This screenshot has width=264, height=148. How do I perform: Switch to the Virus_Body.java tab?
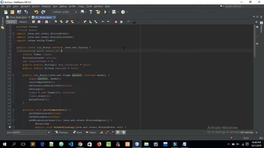pos(18,17)
